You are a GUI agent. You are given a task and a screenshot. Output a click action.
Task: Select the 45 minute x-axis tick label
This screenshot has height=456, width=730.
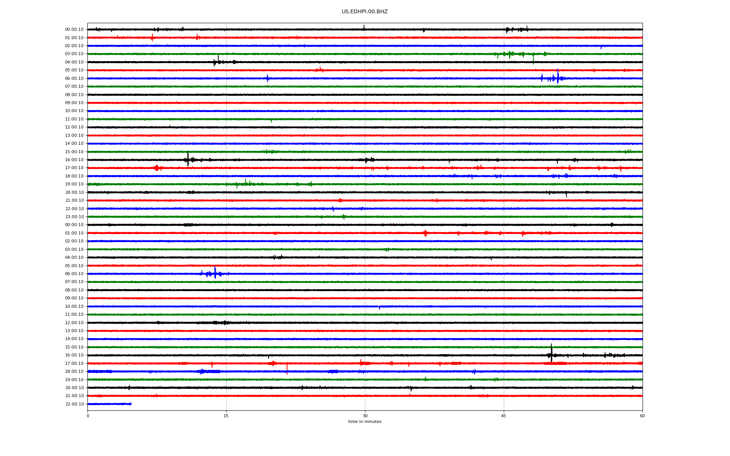tap(504, 416)
